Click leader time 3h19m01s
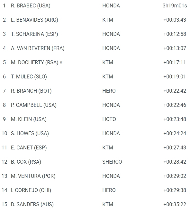190x213 pixels. coord(175,6)
